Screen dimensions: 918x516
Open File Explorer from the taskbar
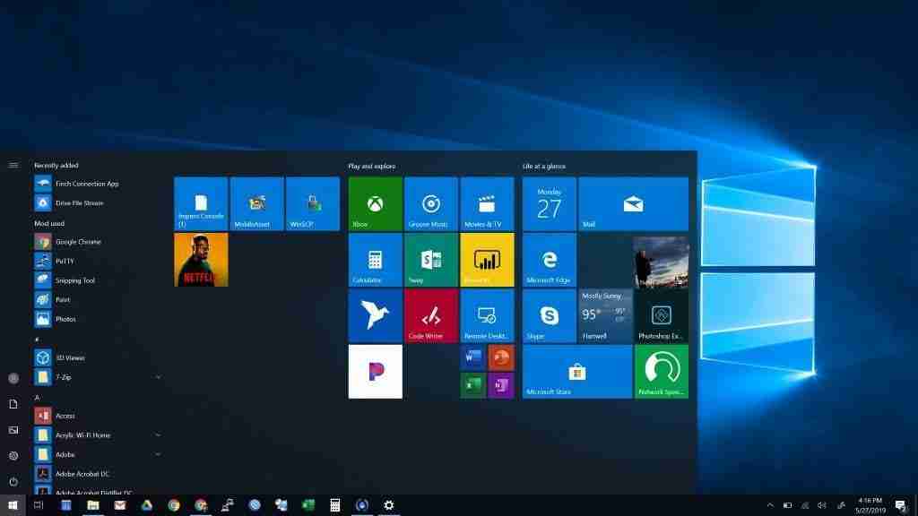(92, 505)
